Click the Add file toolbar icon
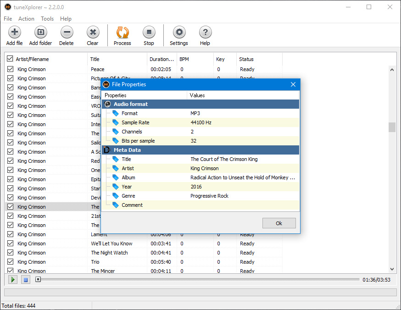Viewport: 401px width, 310px height. click(x=14, y=33)
